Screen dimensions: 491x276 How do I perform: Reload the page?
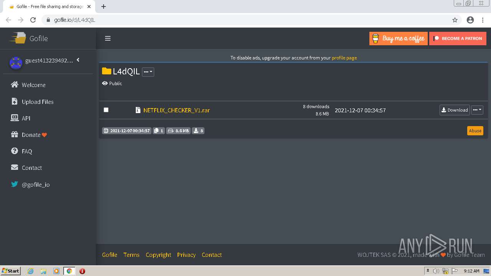click(x=33, y=20)
